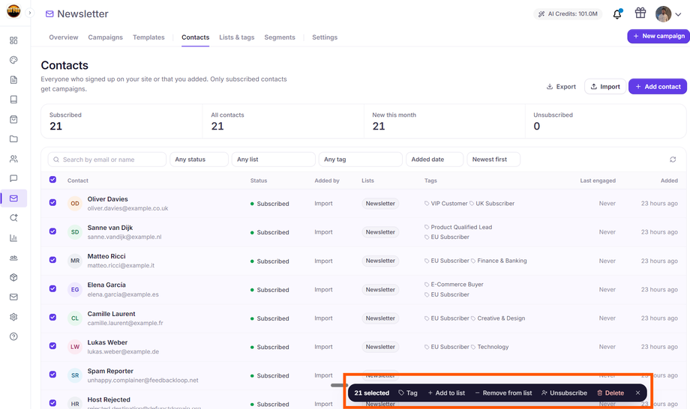
Task: Open the search insights icon in sidebar
Action: tap(13, 218)
